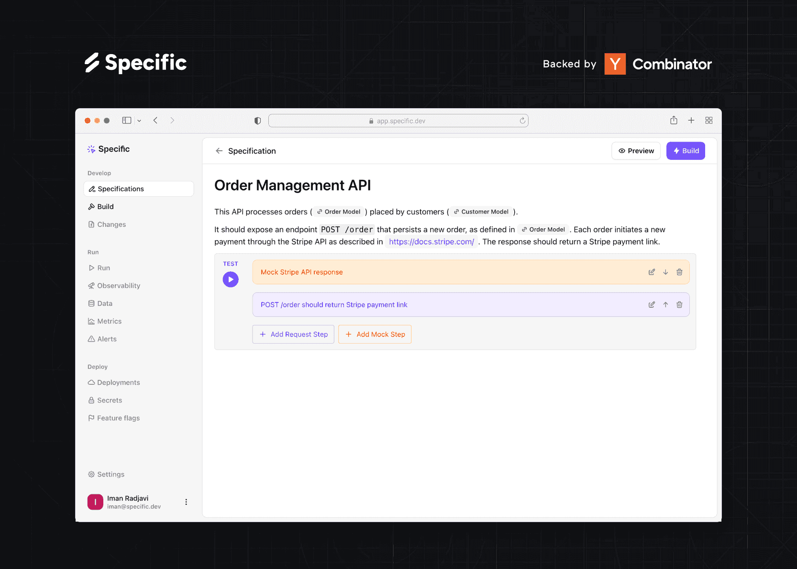Move the POST /order step up
This screenshot has width=797, height=569.
665,304
